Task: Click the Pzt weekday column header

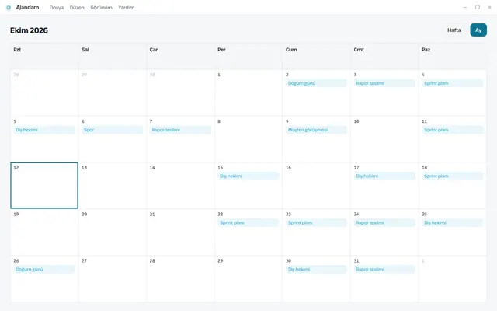Action: tap(44, 56)
